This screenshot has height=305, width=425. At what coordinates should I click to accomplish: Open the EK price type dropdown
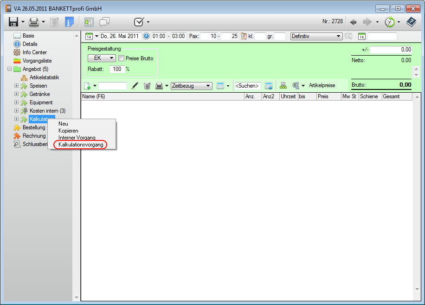pyautogui.click(x=102, y=58)
